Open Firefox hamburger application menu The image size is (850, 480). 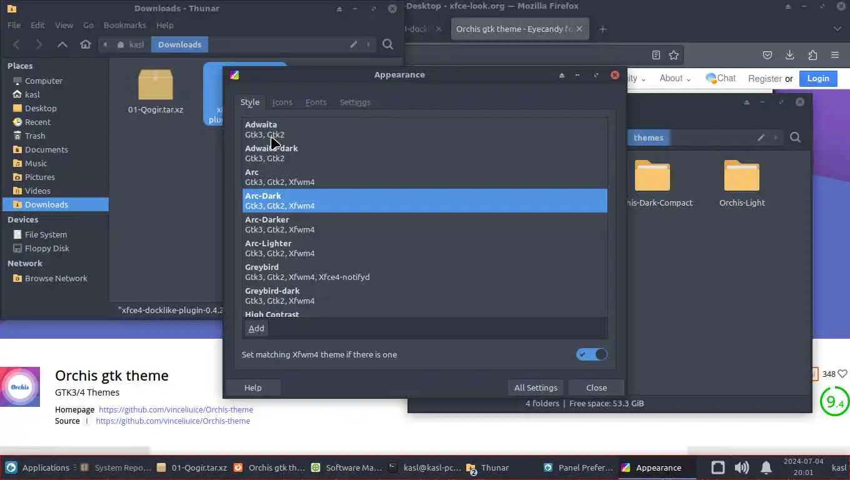pos(835,55)
